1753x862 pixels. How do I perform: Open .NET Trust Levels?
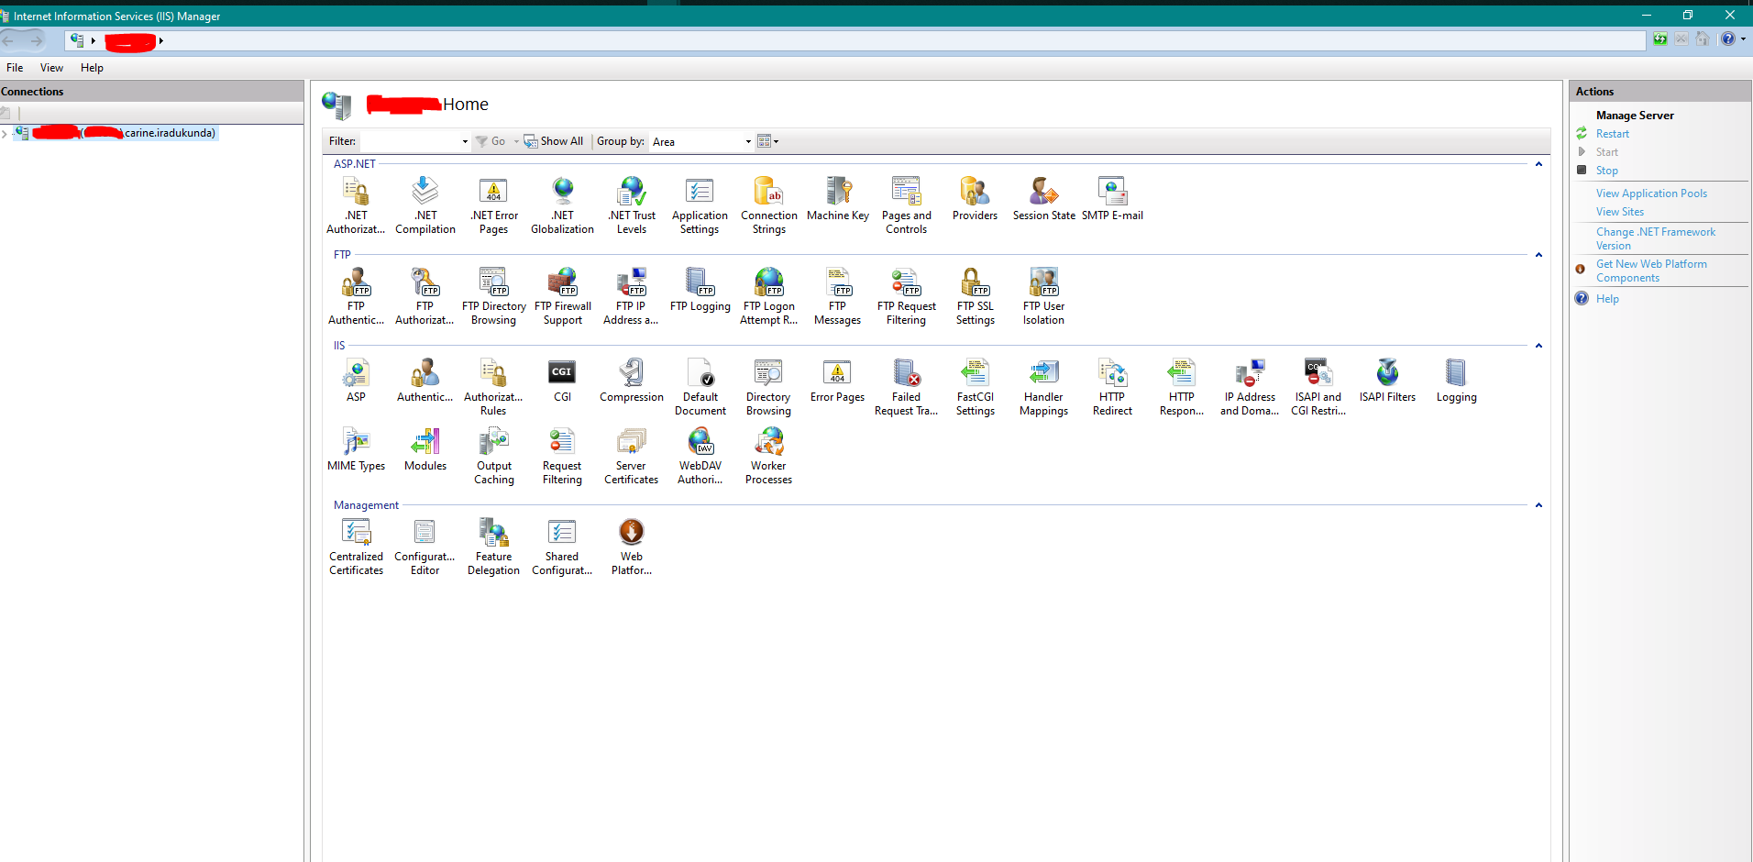pos(632,205)
